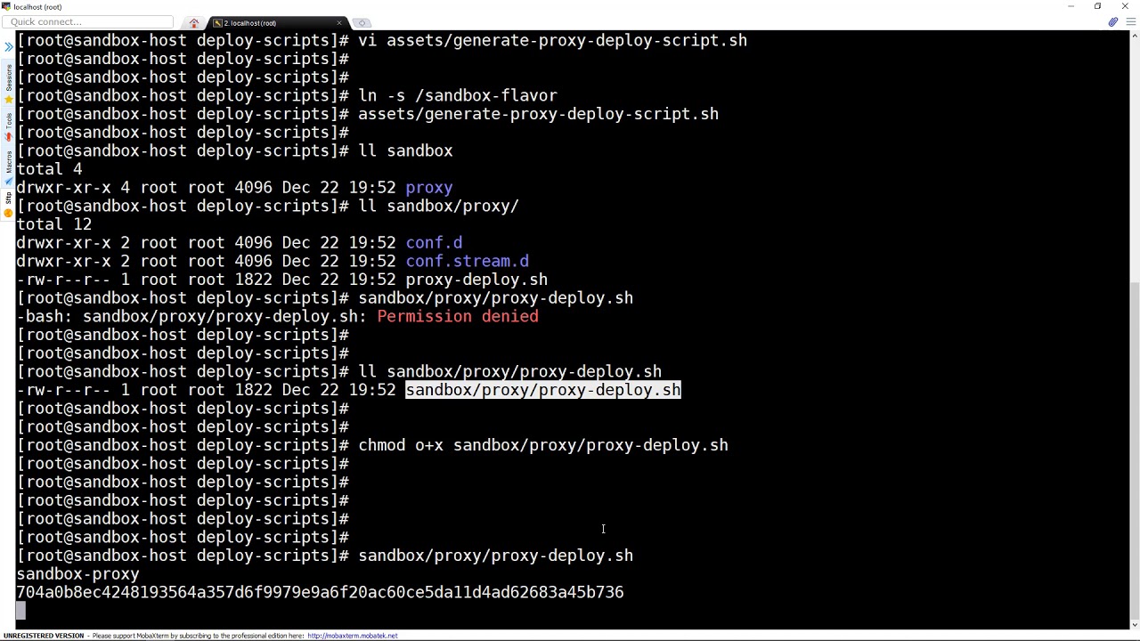This screenshot has width=1140, height=641.
Task: Click the MobaXterm app icon in title bar
Action: (6, 6)
